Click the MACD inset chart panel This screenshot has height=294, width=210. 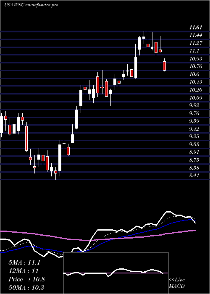115,273
